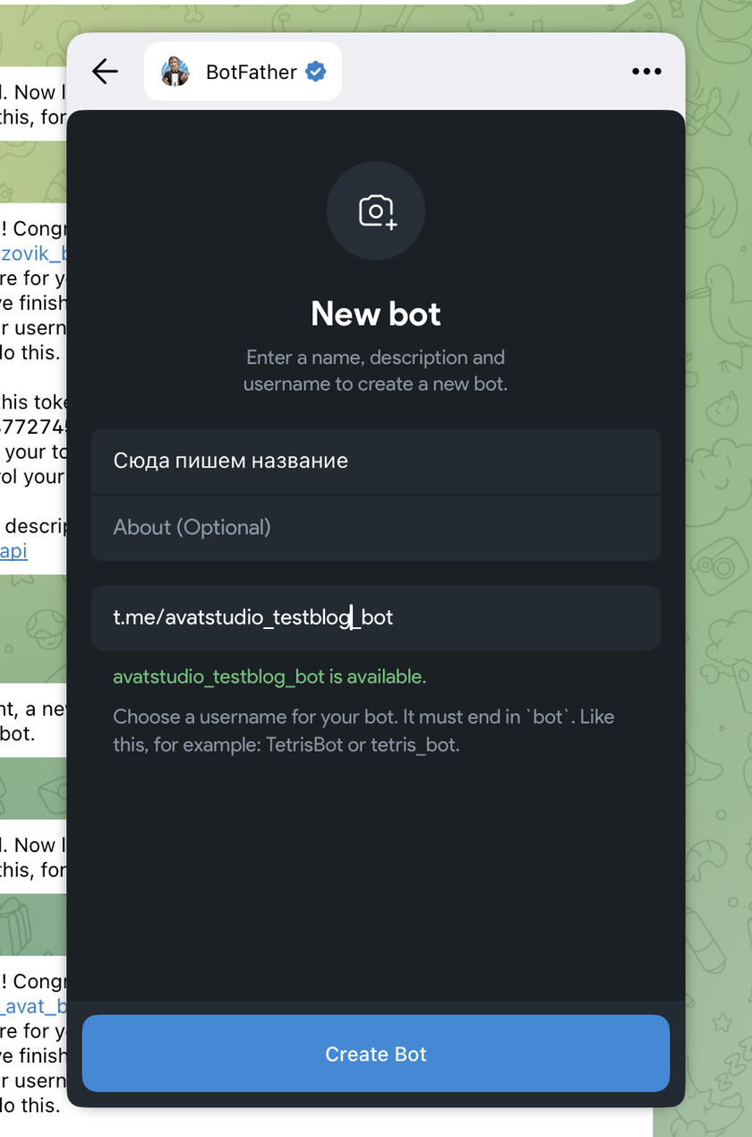This screenshot has width=752, height=1137.
Task: Click the 'New bot' heading
Action: coord(376,314)
